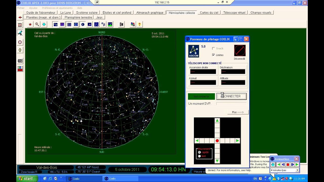Open the Ajouter menu
Image resolution: width=324 pixels, height=182 pixels.
33,8
